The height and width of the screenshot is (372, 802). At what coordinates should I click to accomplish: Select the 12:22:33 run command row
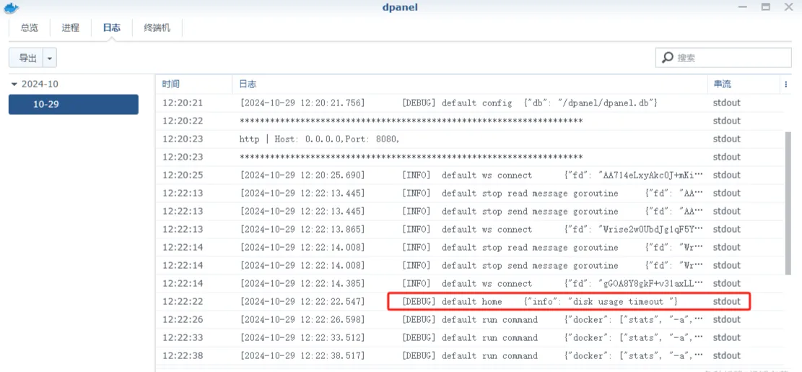pos(469,338)
